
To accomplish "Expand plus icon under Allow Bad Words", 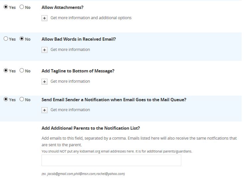I will tap(44, 50).
